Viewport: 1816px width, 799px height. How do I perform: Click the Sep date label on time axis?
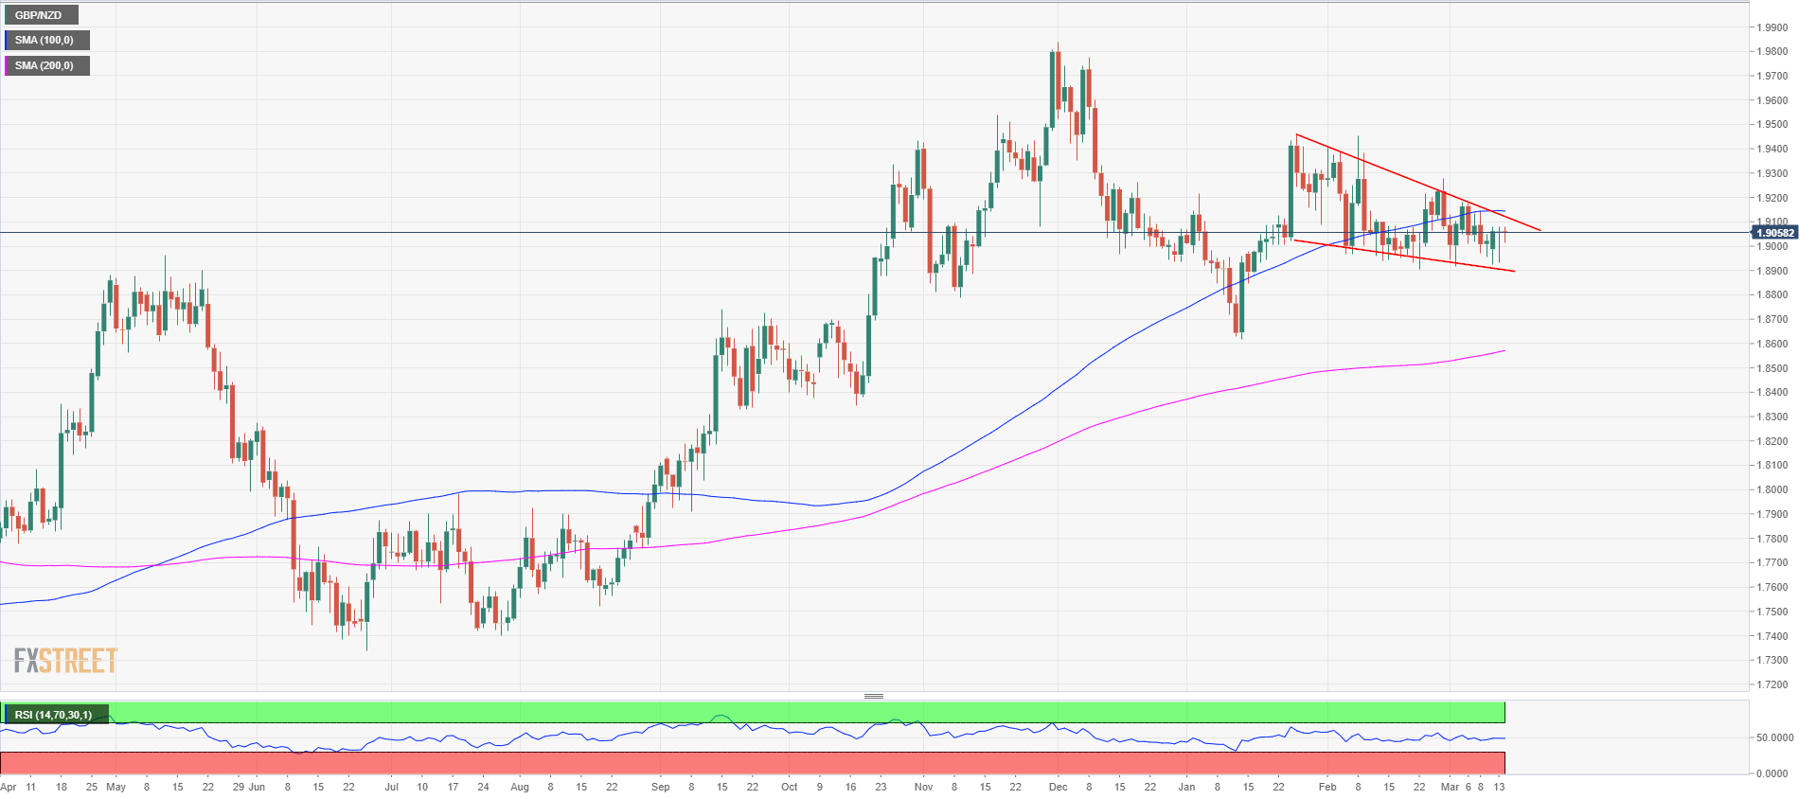coord(661,787)
